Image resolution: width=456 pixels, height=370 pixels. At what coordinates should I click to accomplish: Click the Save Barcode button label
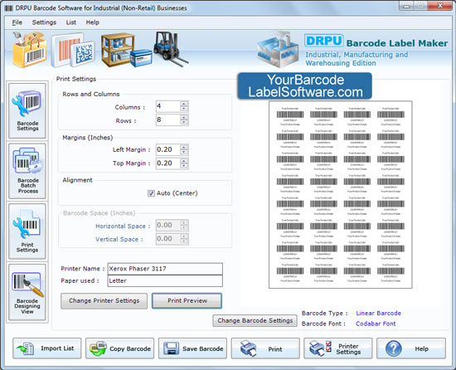click(x=202, y=348)
